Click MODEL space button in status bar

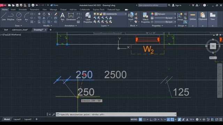134,119
